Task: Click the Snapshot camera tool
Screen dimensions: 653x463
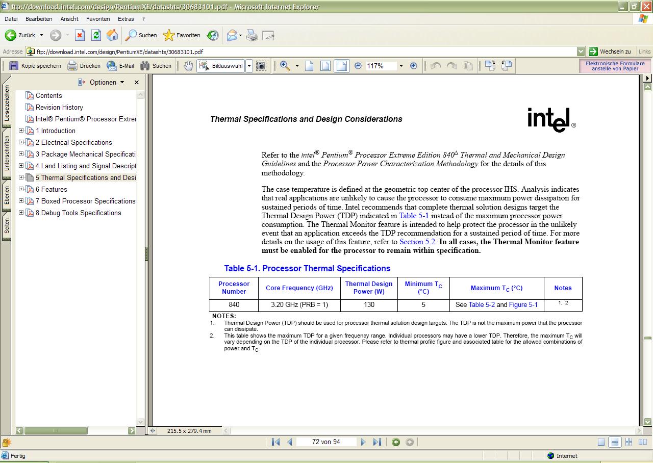Action: point(261,66)
